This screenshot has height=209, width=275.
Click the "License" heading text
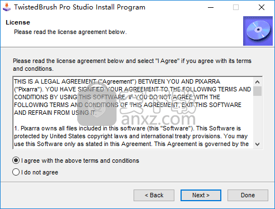click(x=18, y=22)
